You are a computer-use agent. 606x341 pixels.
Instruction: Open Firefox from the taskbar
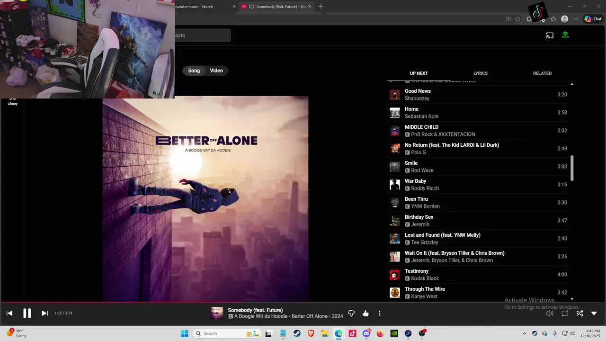point(380,333)
